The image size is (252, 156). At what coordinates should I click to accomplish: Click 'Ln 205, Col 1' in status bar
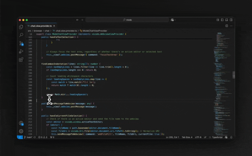172,137
